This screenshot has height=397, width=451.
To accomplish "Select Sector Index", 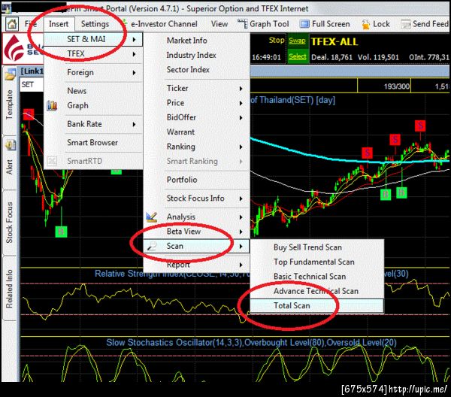I will click(197, 70).
